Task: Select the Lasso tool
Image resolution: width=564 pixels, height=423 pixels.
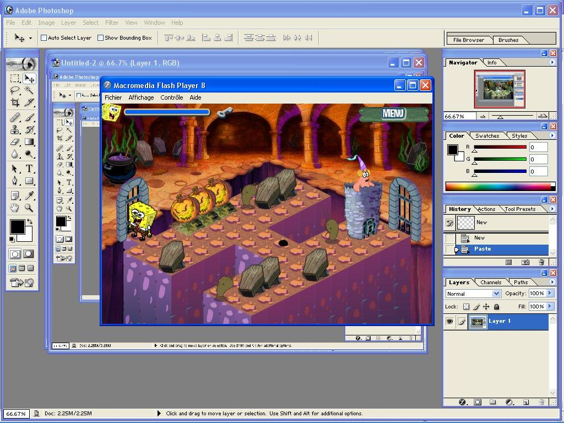Action: [x=15, y=90]
